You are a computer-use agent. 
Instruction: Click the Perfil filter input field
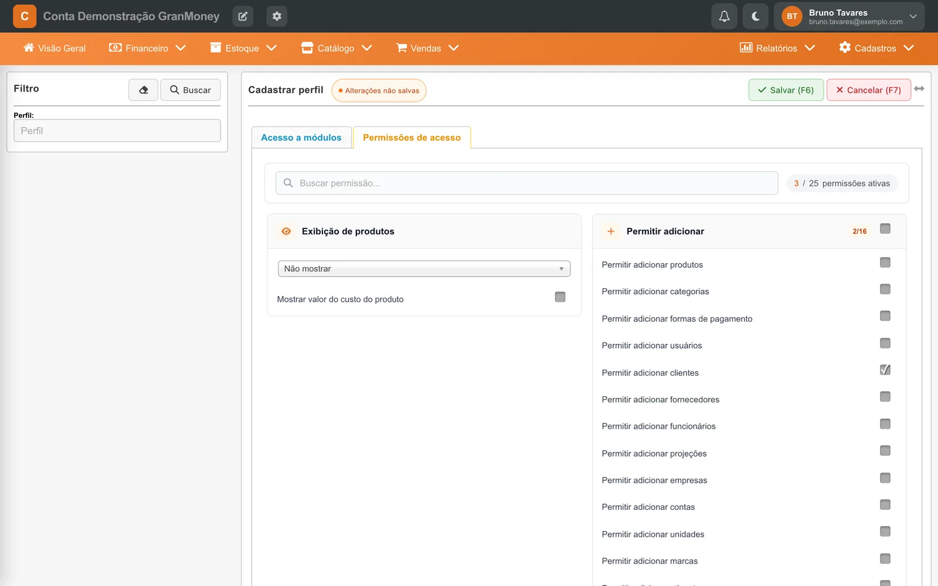point(117,131)
